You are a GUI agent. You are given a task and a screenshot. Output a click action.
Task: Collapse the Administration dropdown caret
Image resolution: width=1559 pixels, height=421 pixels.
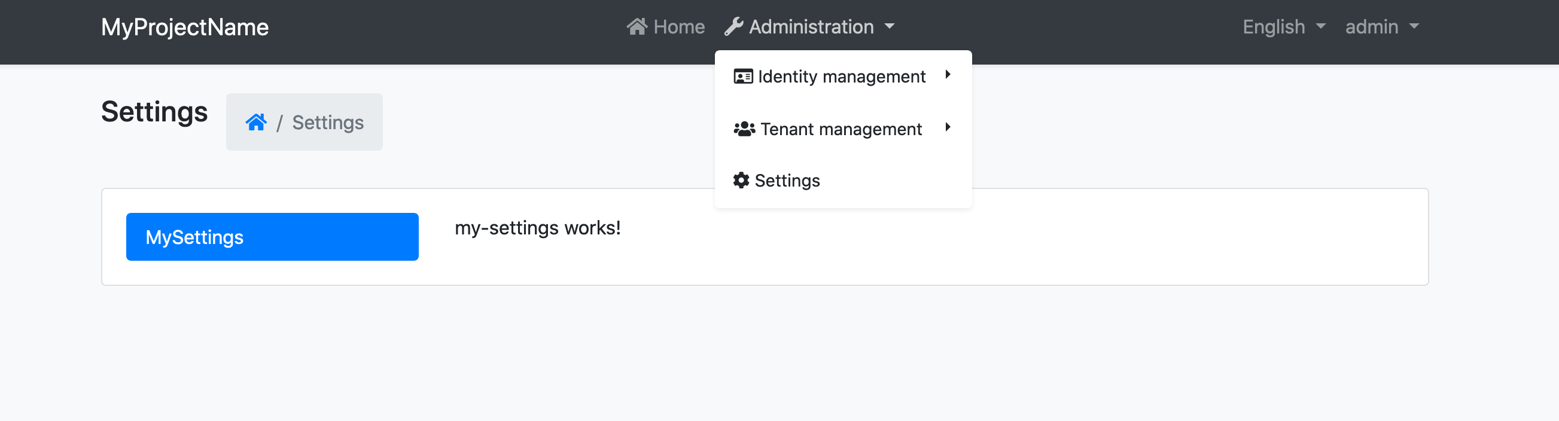click(890, 27)
